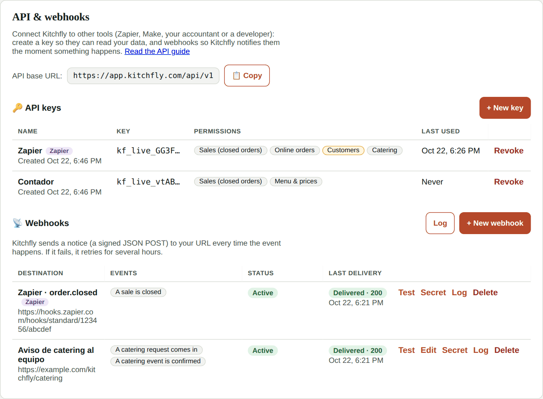The width and height of the screenshot is (543, 399).
Task: Click the kf_live_GG3F… key value
Action: click(148, 151)
